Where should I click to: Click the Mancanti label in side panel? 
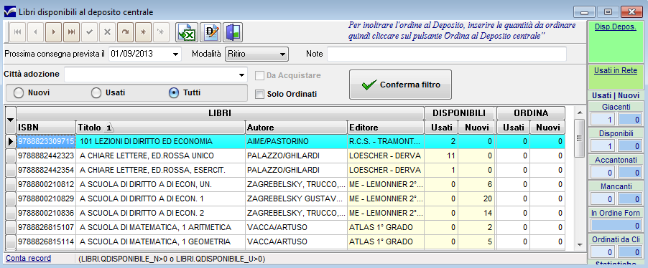click(x=616, y=186)
